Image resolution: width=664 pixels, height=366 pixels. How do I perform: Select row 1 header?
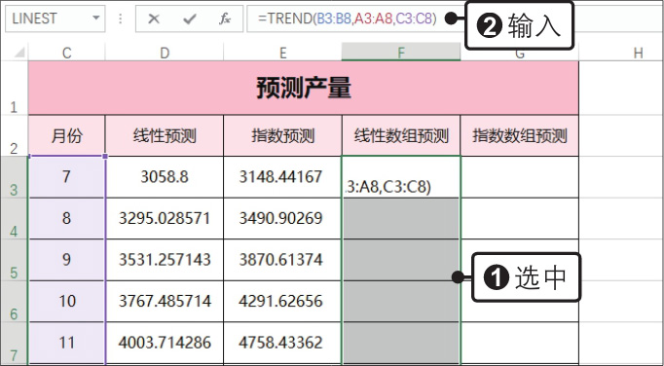[14, 88]
